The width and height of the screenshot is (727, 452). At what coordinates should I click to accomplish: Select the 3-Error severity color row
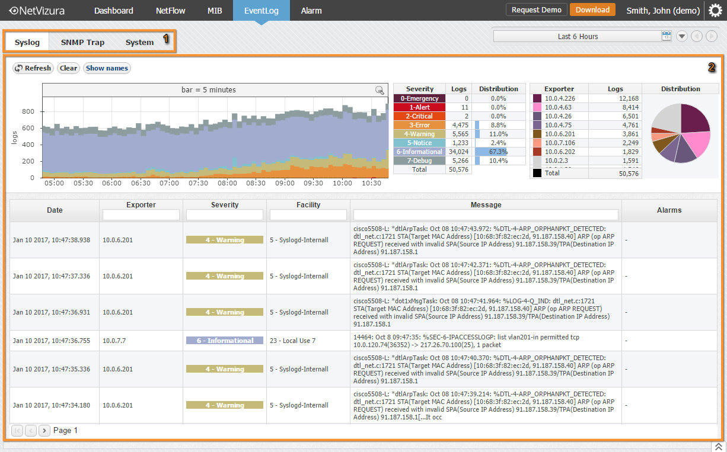[x=419, y=125]
